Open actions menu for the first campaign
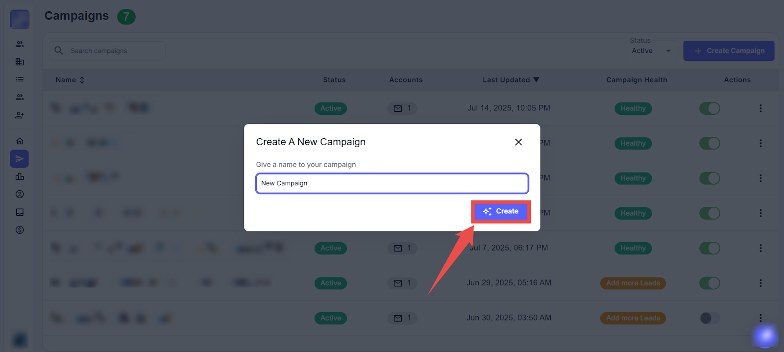Viewport: 784px width, 352px height. pos(760,108)
